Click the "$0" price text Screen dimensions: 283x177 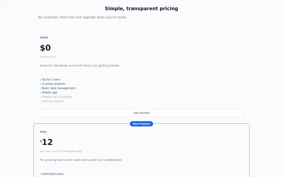coord(45,48)
